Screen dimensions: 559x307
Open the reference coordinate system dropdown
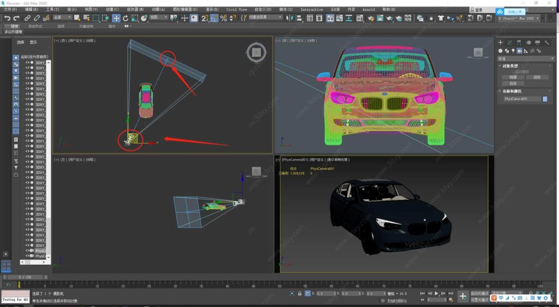point(159,17)
